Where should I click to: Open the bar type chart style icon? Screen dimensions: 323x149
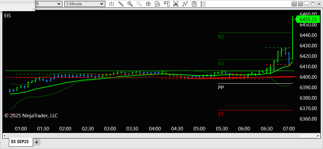coord(111,4)
